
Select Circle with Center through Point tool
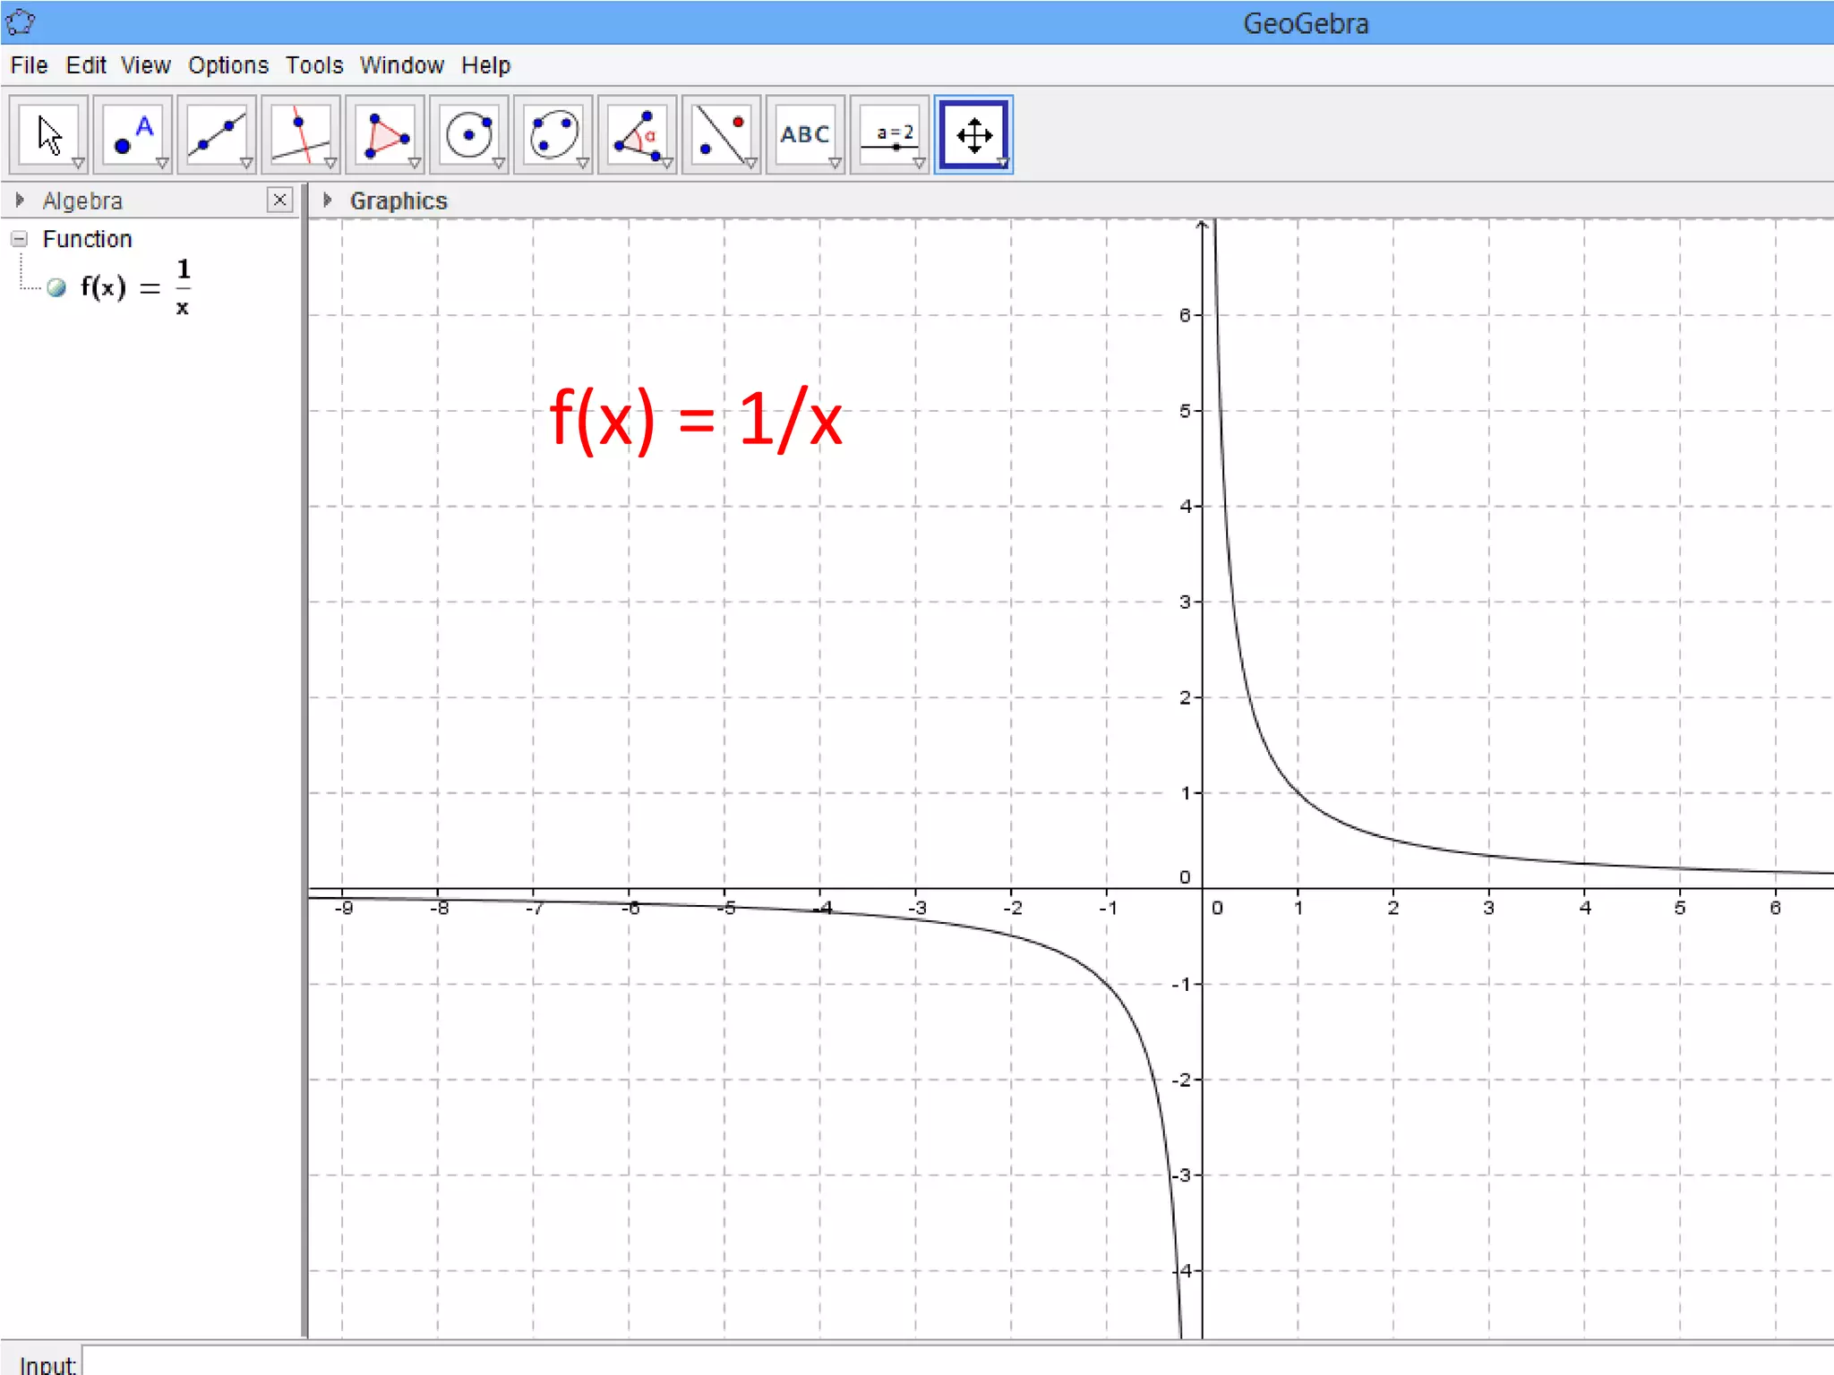click(469, 134)
